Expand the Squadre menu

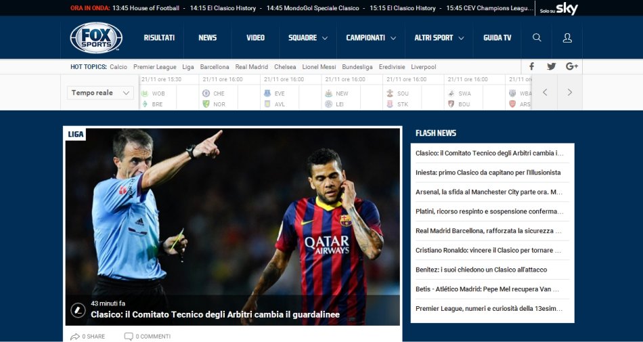tap(308, 38)
